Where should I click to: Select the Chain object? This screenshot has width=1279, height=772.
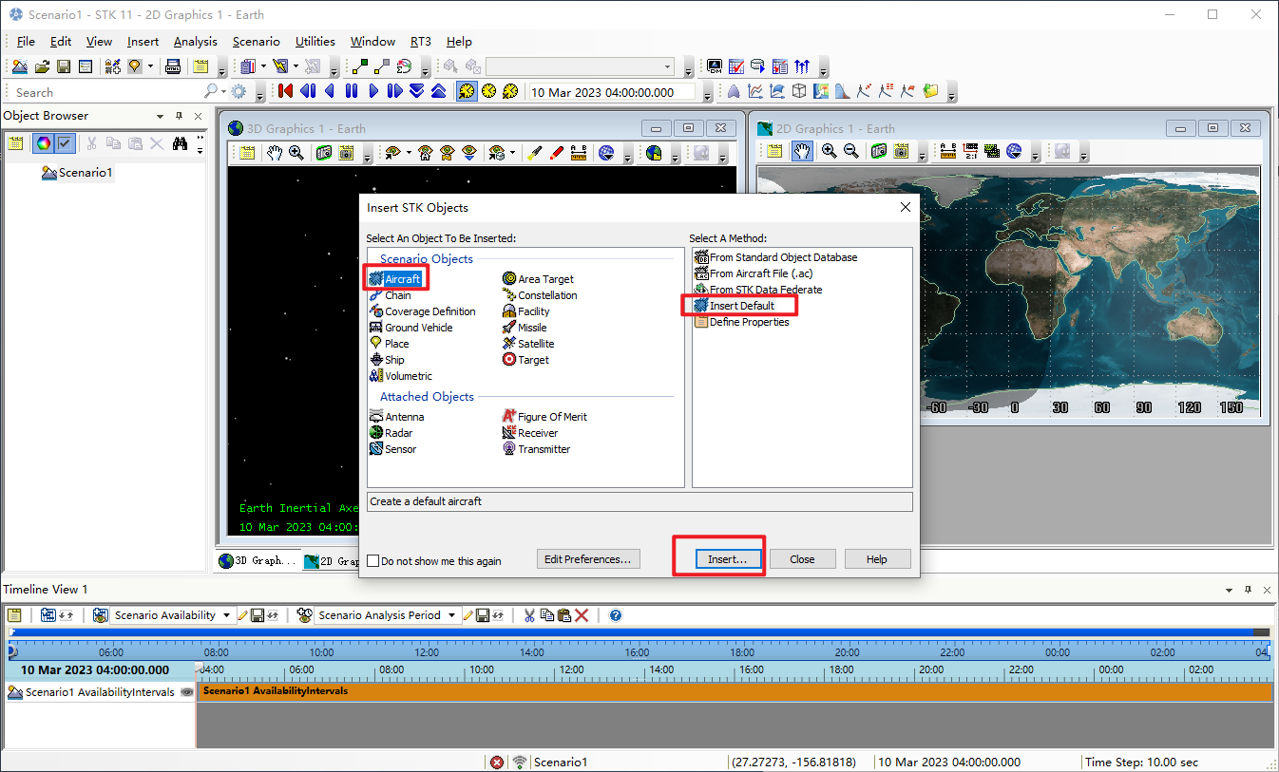click(x=391, y=295)
